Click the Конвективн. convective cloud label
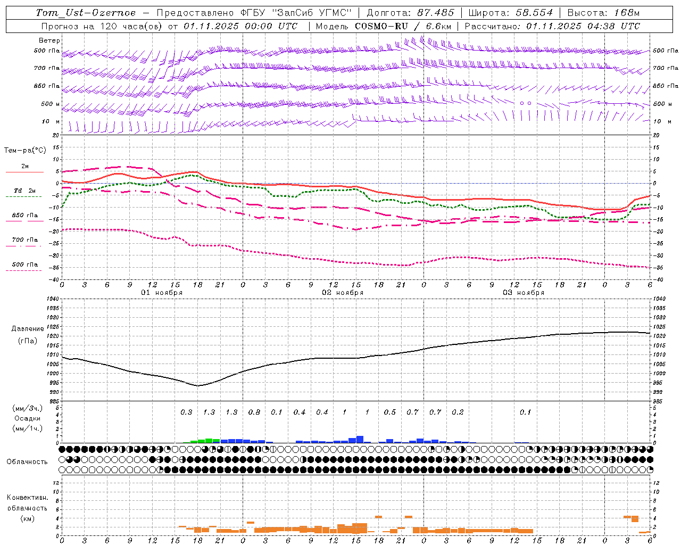 (x=27, y=498)
